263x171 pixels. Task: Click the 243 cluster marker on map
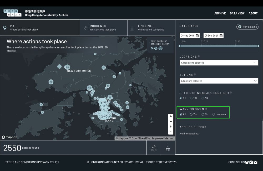[x=104, y=116]
